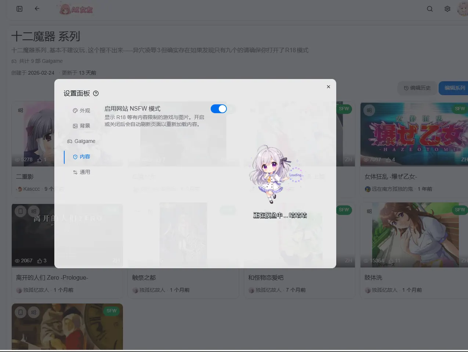Select the 外观 settings tab

pos(81,111)
